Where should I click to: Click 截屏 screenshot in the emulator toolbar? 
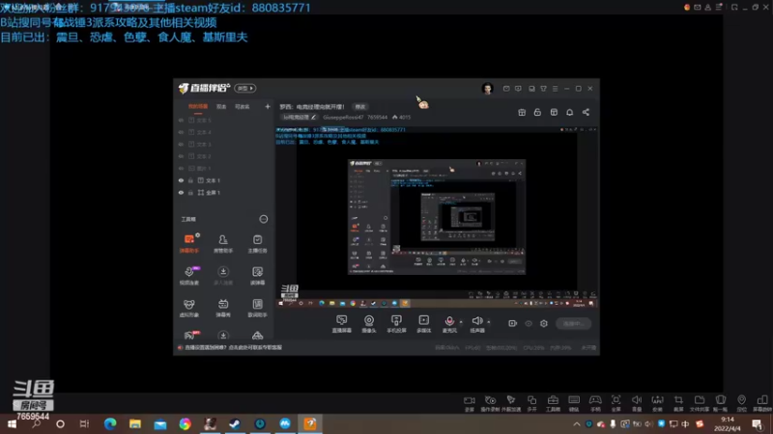click(x=679, y=403)
